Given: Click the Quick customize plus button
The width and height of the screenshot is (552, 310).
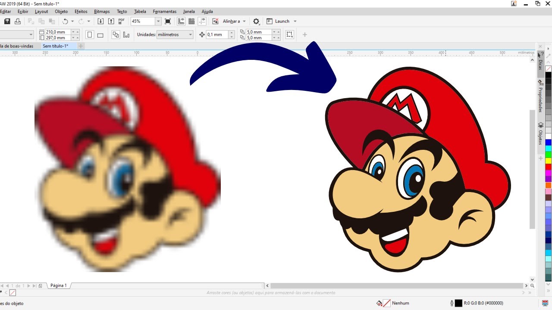Looking at the screenshot, I should [x=304, y=34].
